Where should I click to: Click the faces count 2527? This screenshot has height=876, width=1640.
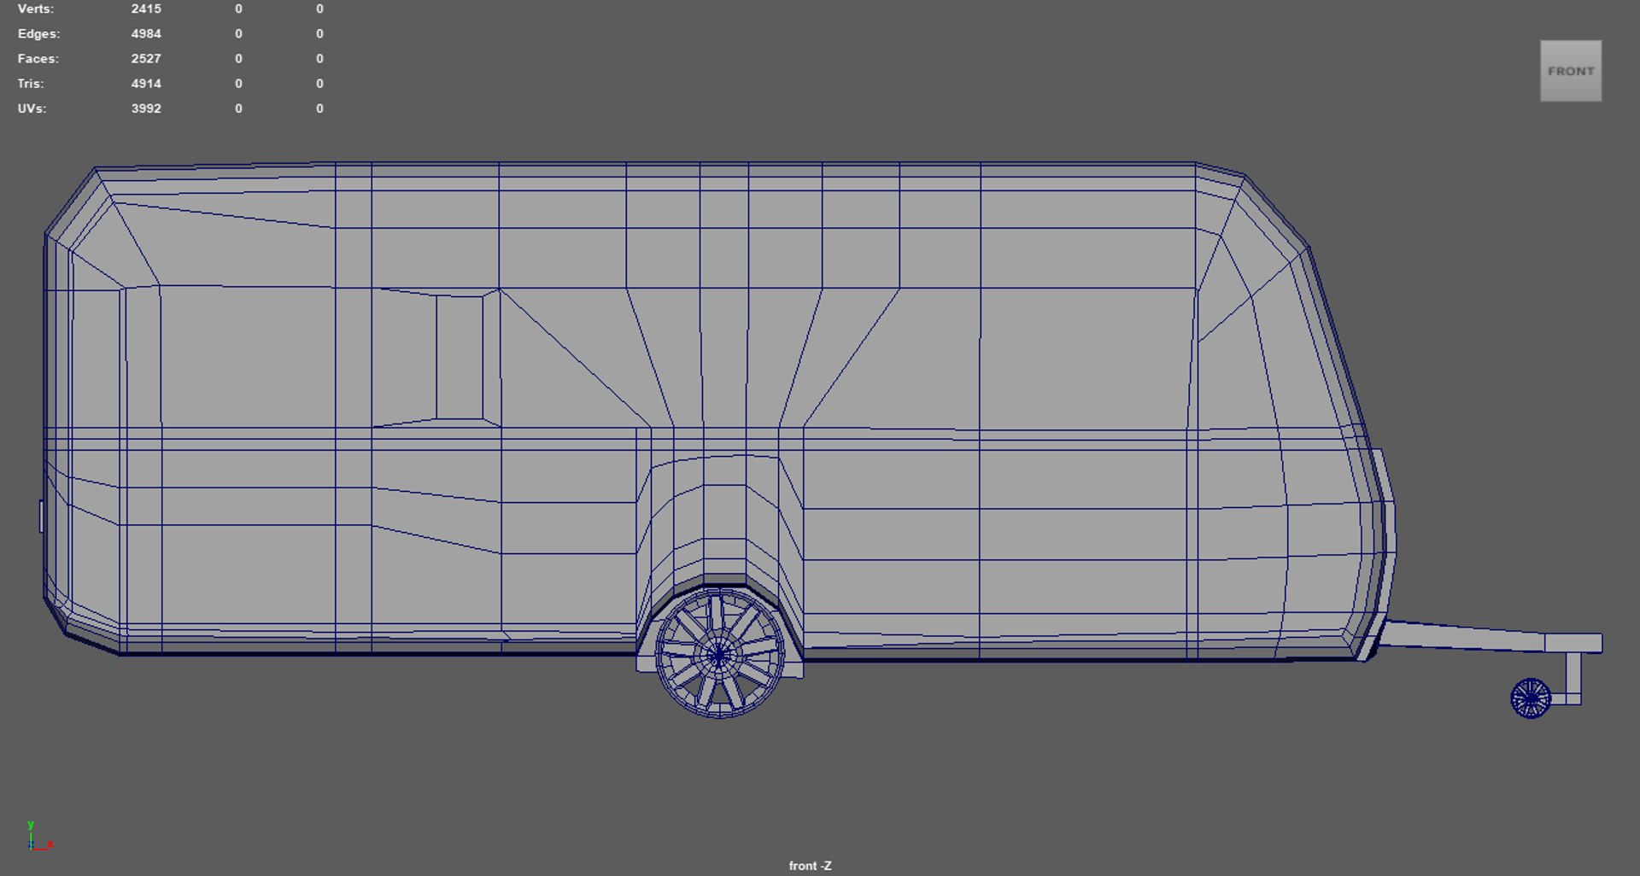pyautogui.click(x=146, y=58)
